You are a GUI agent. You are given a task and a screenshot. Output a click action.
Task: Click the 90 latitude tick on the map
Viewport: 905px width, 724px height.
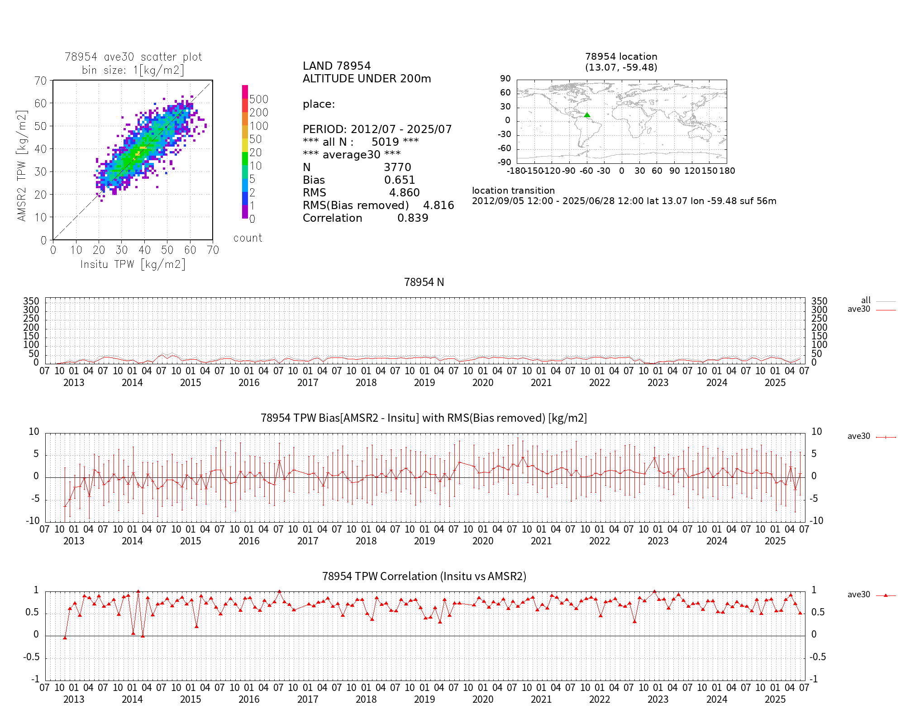coord(505,79)
